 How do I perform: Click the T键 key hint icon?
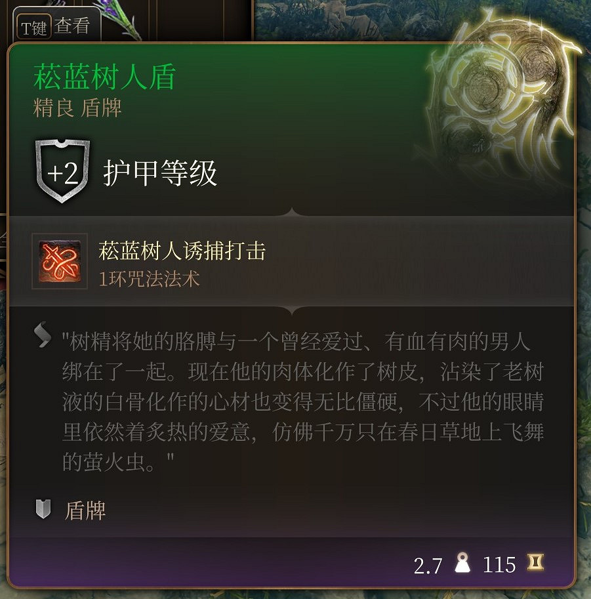point(33,27)
